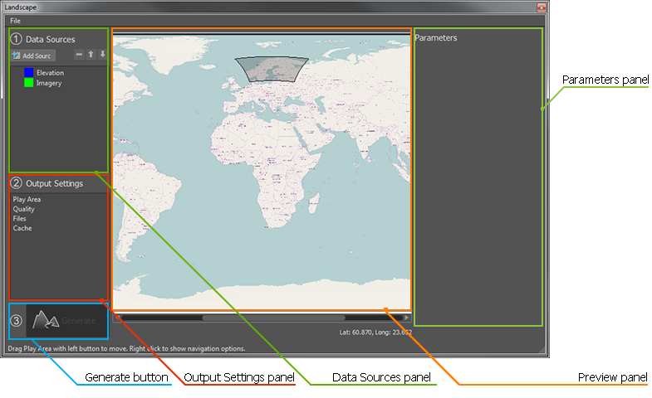
Task: Move the source up with the up arrow
Action: (x=91, y=55)
